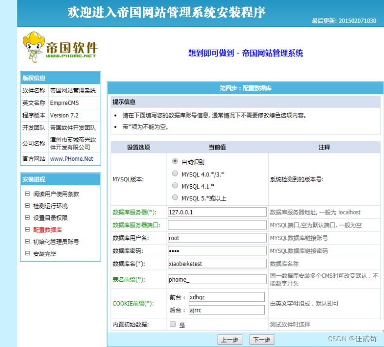Click the EmpireCMS English name cell
384x347 pixels.
[74, 103]
